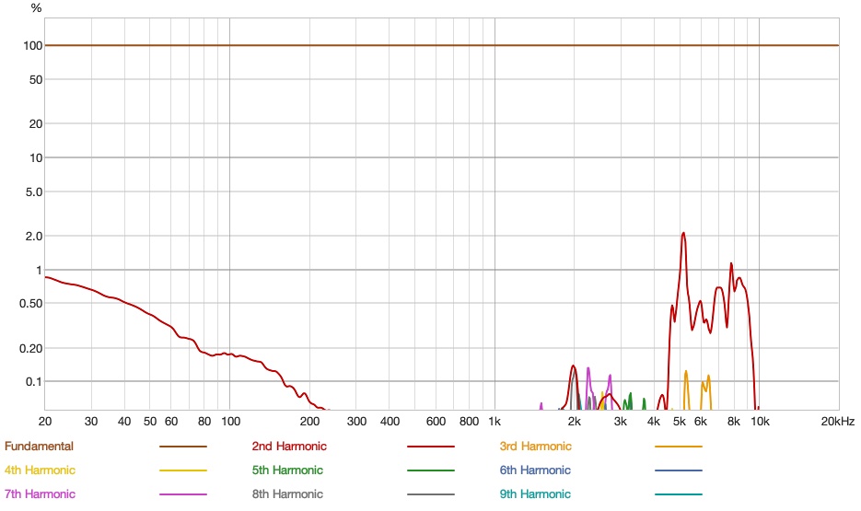Select the green 5th Harmonic line swatch
Viewport: 861px width, 511px height.
431,470
